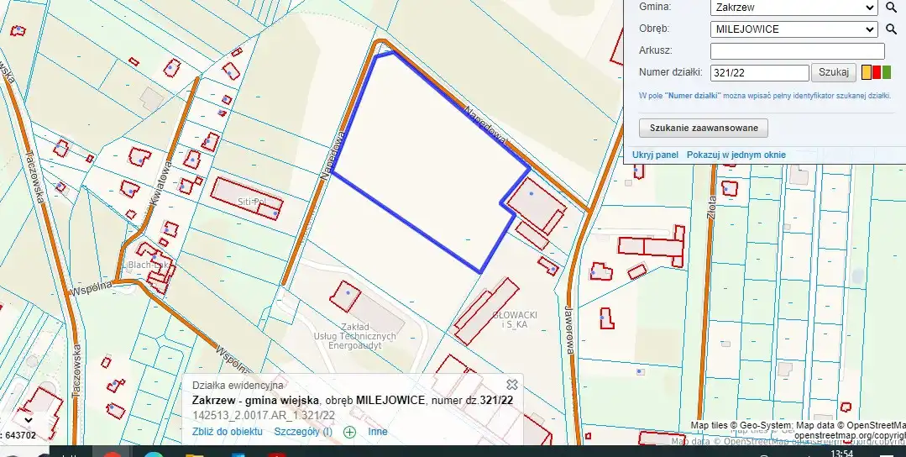Click the magnifier icon next to Gmina
Image resolution: width=906 pixels, height=457 pixels.
(x=892, y=8)
